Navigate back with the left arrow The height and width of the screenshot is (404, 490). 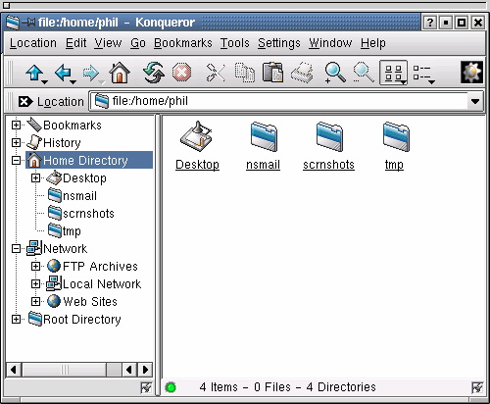pyautogui.click(x=63, y=73)
